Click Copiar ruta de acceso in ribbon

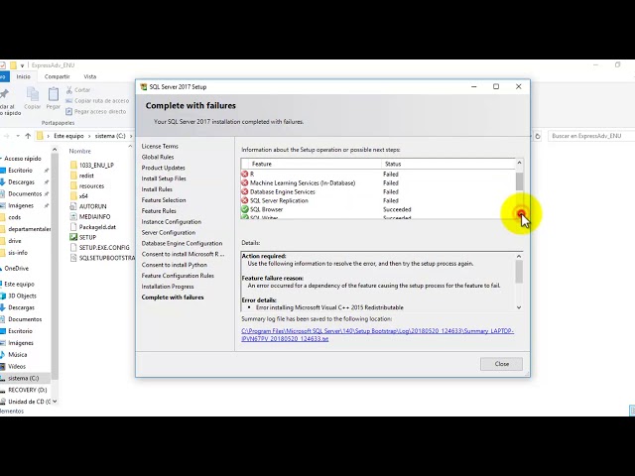click(x=97, y=101)
